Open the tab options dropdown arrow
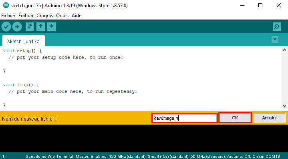The image size is (288, 159). (275, 40)
